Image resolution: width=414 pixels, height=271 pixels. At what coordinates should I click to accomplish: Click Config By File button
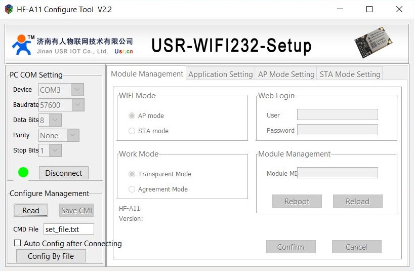(51, 256)
